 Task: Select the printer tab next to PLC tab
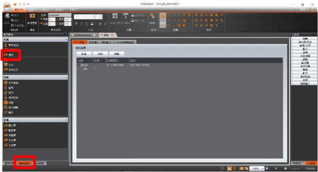(x=93, y=42)
